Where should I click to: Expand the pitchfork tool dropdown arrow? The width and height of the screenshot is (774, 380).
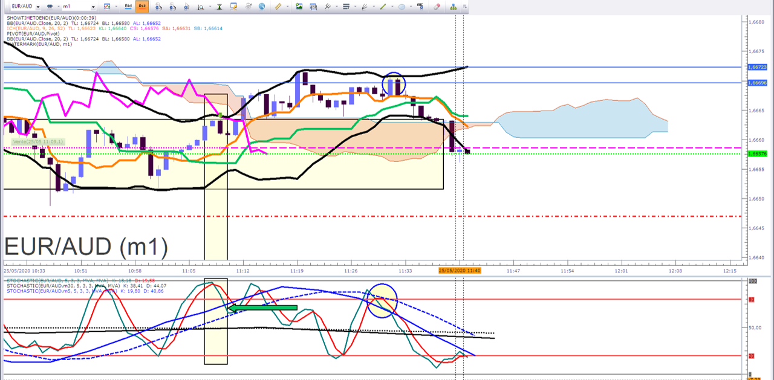(336, 6)
